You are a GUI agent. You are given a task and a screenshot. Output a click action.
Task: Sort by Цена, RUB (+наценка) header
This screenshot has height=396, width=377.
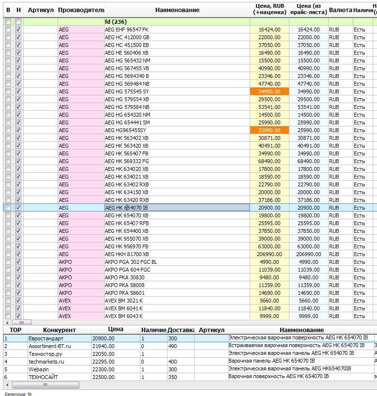click(x=270, y=9)
